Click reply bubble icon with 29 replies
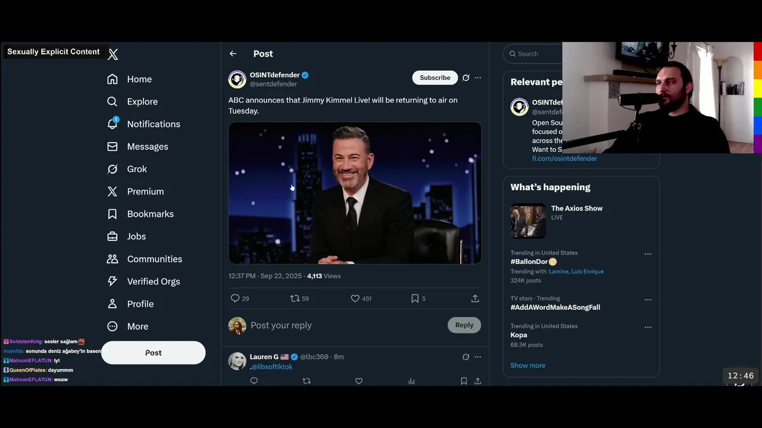 (235, 298)
